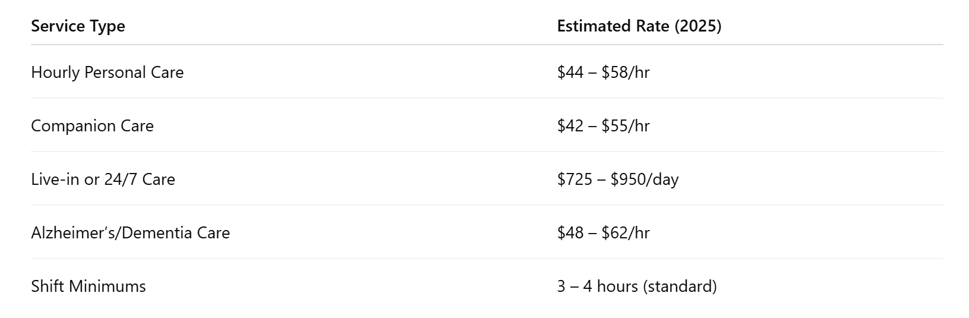Click the $725 value
Screen dimensions: 969x318
[x=575, y=179]
